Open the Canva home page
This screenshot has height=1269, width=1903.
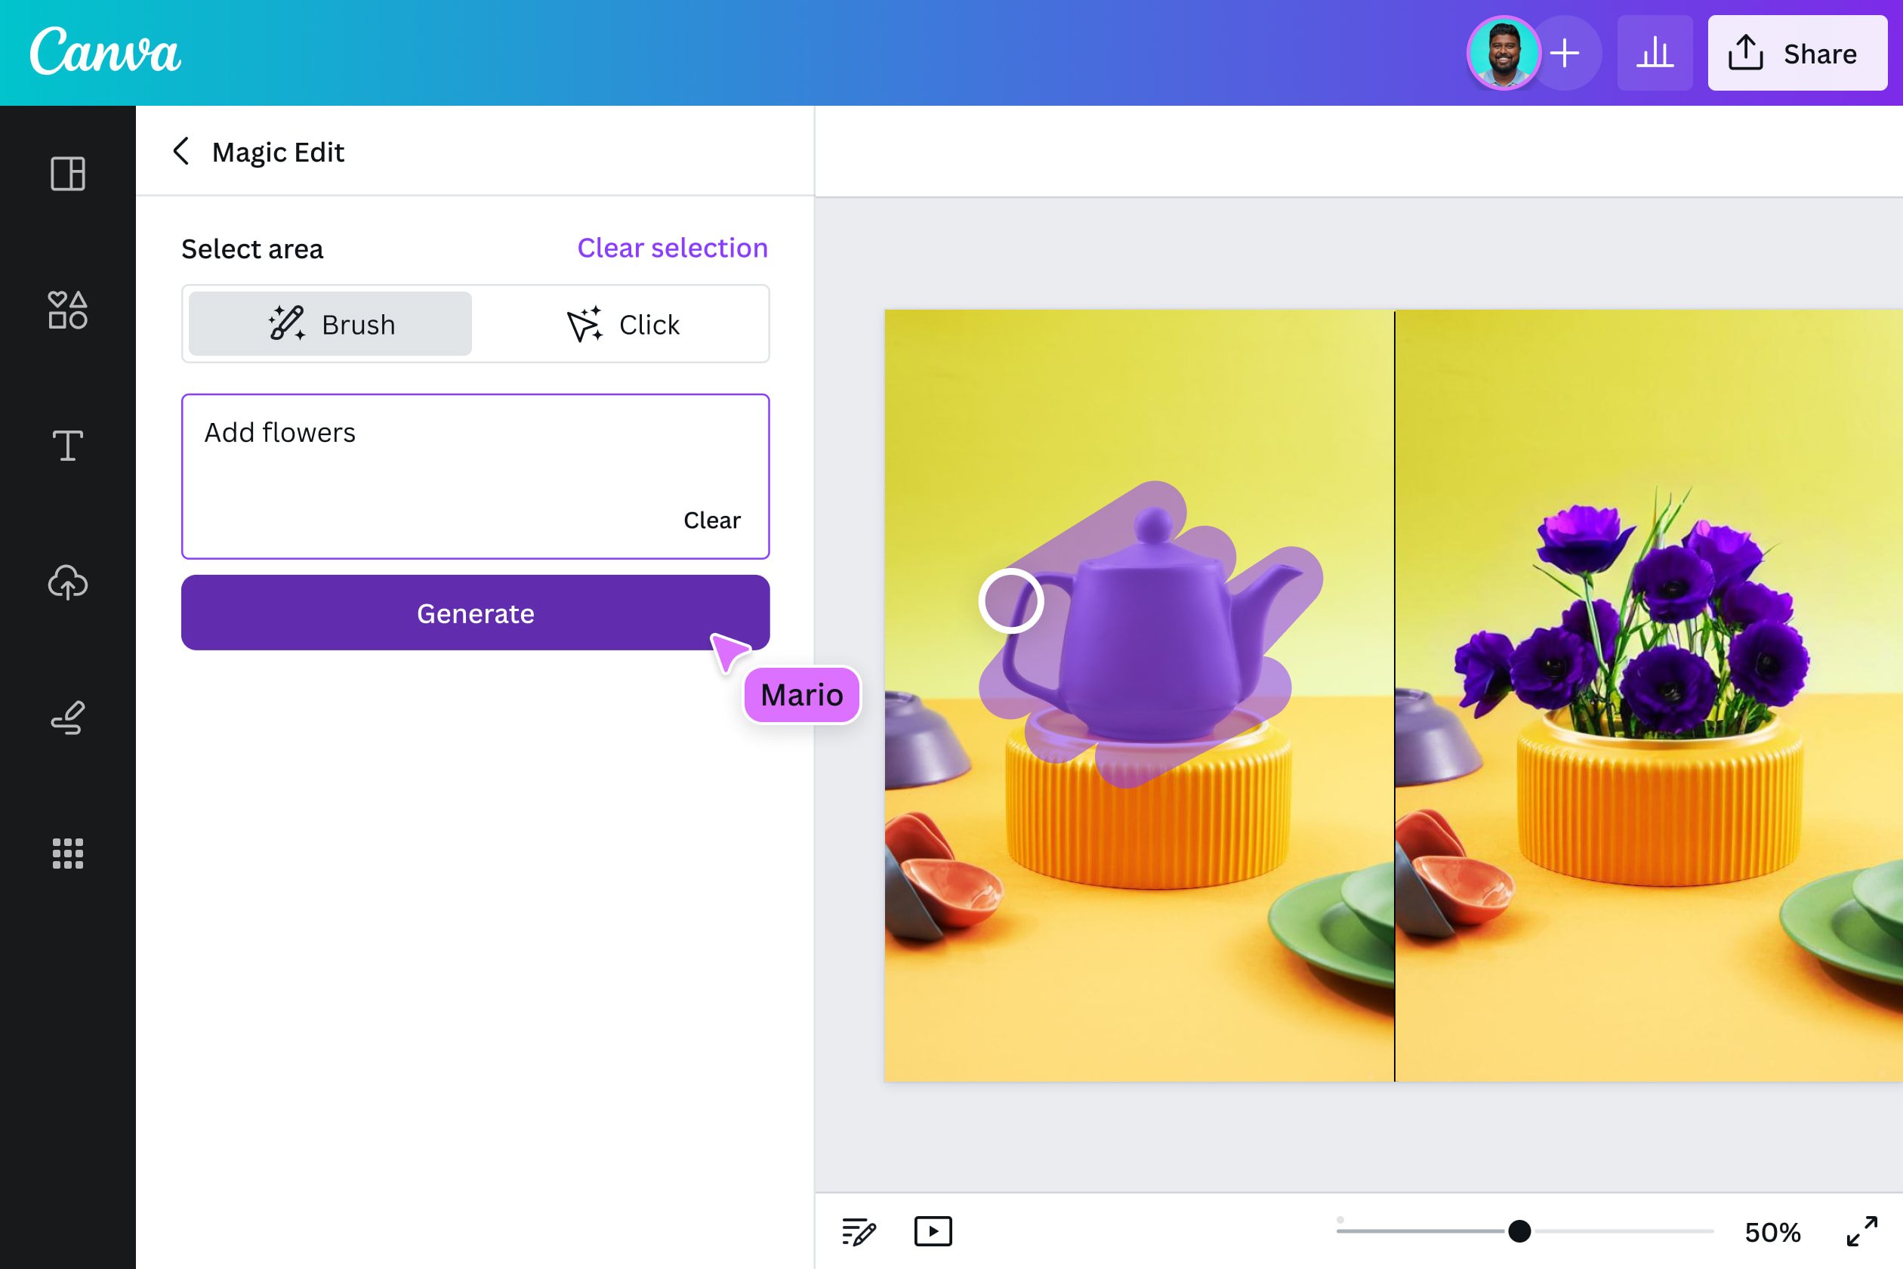[105, 52]
